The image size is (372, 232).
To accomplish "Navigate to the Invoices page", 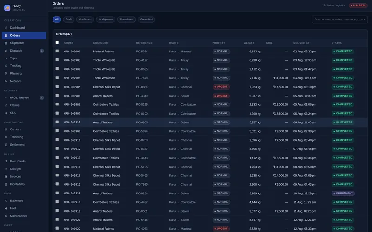I will pos(24,177).
